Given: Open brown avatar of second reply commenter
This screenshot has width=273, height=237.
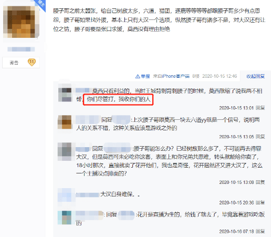Looking at the screenshot, I should (65, 122).
